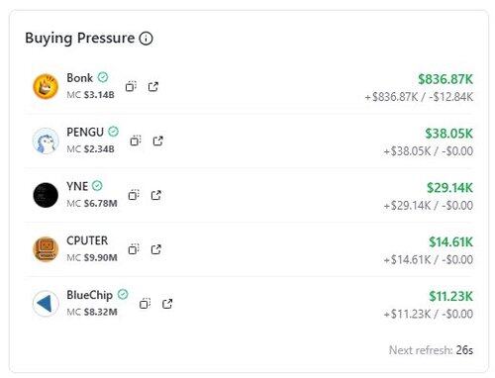Click the PENGU penguin logo
Image resolution: width=495 pixels, height=378 pixels.
[46, 141]
